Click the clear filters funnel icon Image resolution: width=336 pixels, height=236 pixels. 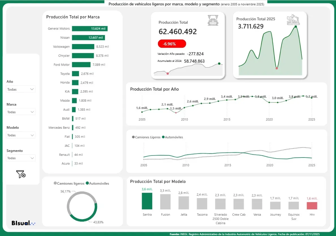(21, 174)
